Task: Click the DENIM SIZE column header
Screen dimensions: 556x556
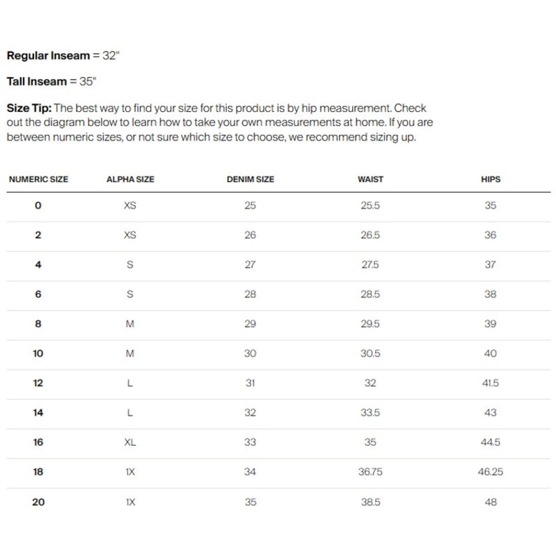Action: 250,179
